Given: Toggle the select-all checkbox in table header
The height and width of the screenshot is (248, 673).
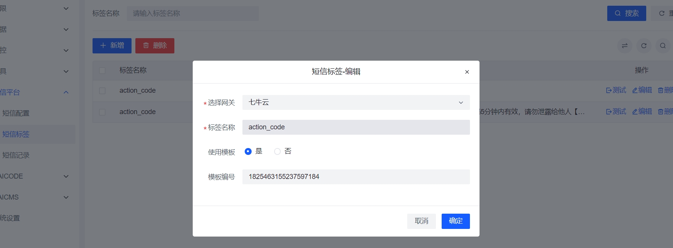Looking at the screenshot, I should coord(102,71).
